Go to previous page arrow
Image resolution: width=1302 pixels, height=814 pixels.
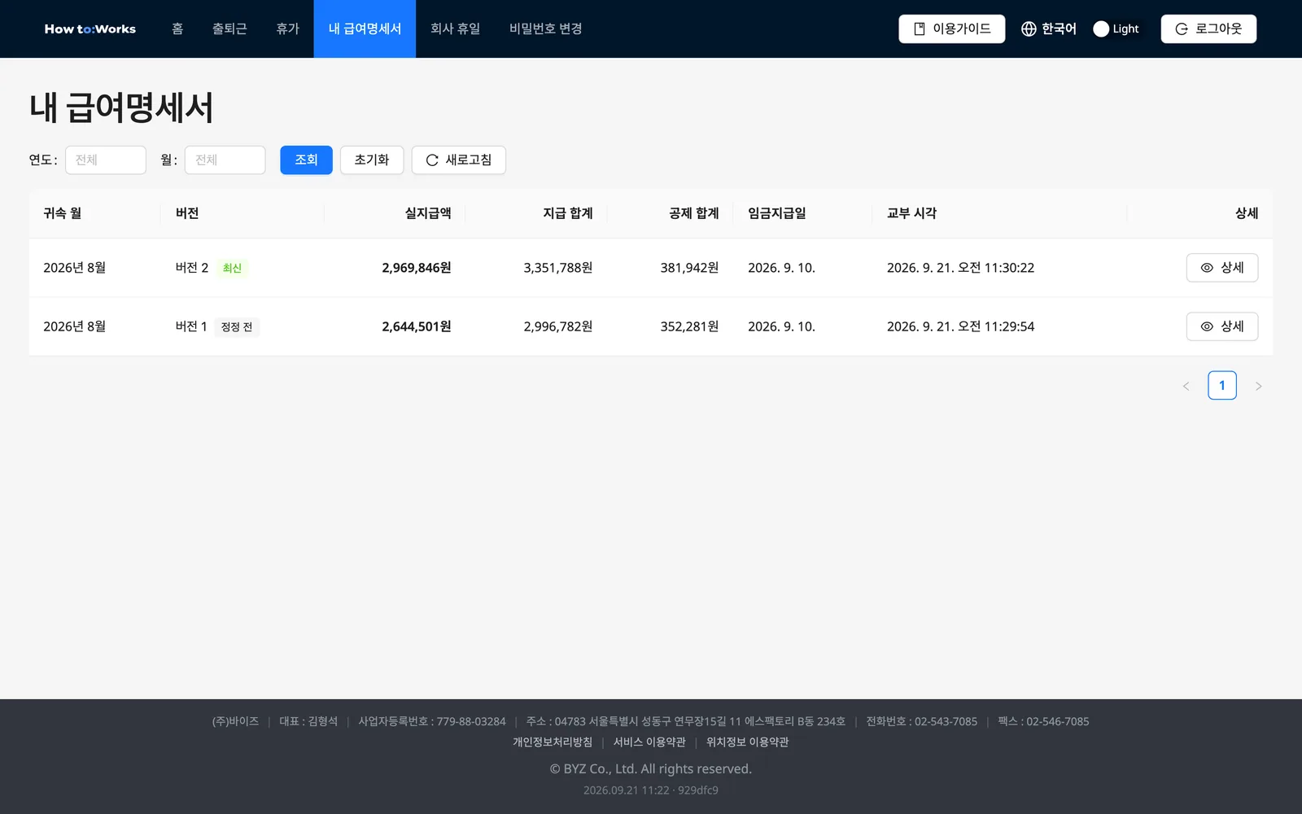click(x=1186, y=386)
